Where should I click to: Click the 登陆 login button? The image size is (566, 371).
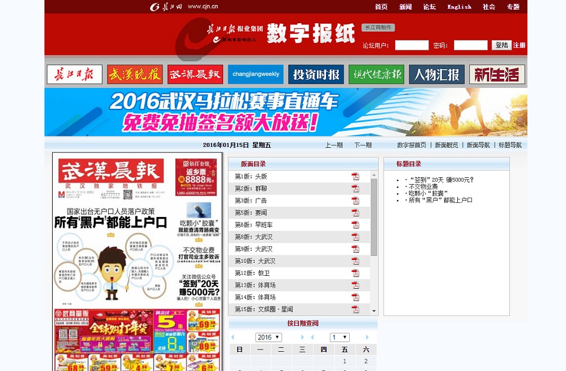tap(501, 45)
